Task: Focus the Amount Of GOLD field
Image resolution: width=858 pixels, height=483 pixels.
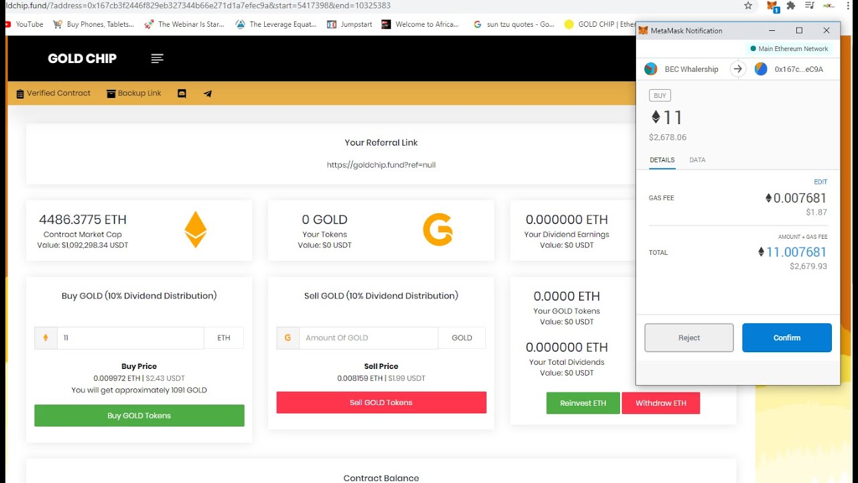Action: 369,338
